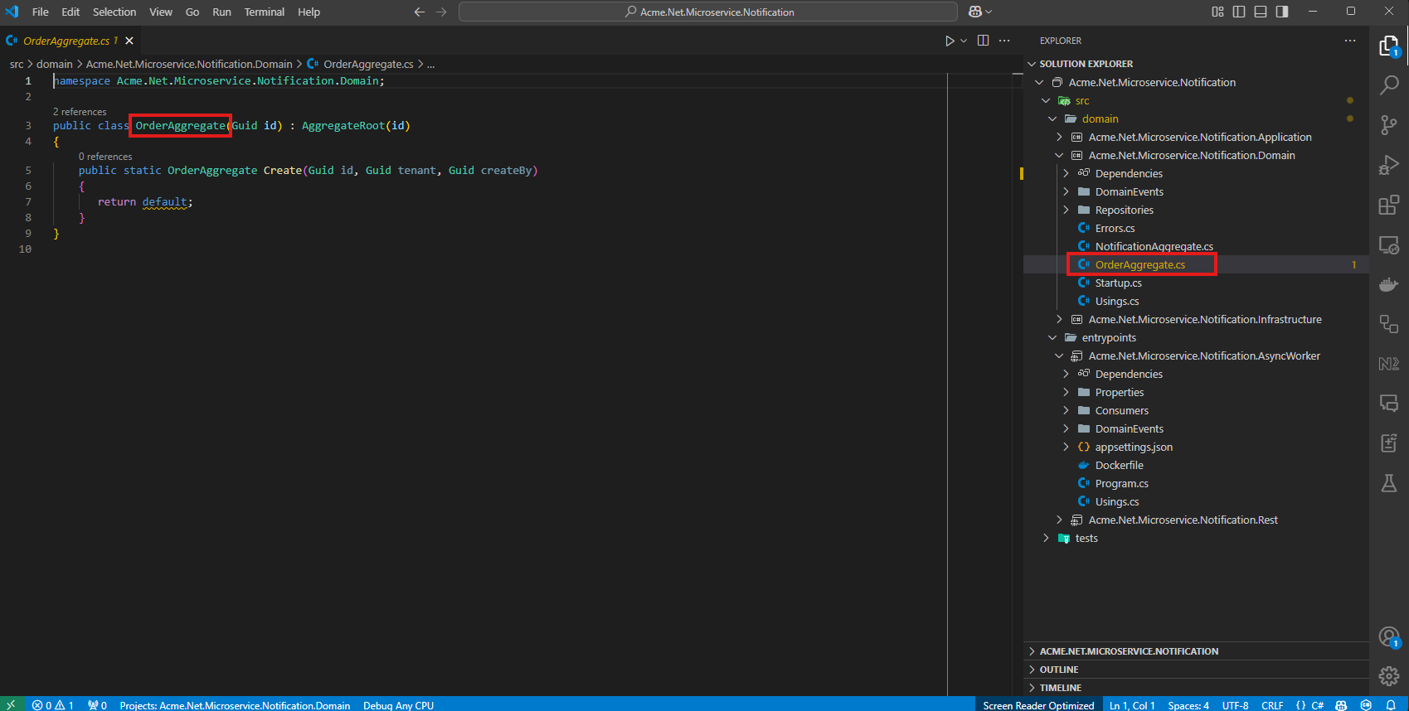
Task: Open NotificationAggregate.cs file
Action: [x=1154, y=246]
